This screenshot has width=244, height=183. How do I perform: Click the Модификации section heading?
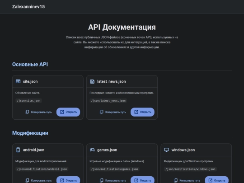30,133
